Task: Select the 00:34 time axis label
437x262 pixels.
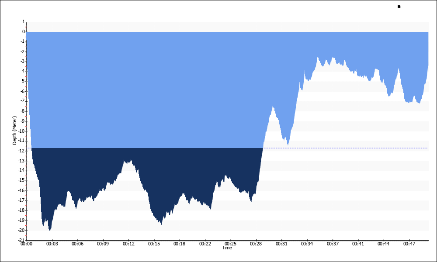Action: click(x=307, y=244)
